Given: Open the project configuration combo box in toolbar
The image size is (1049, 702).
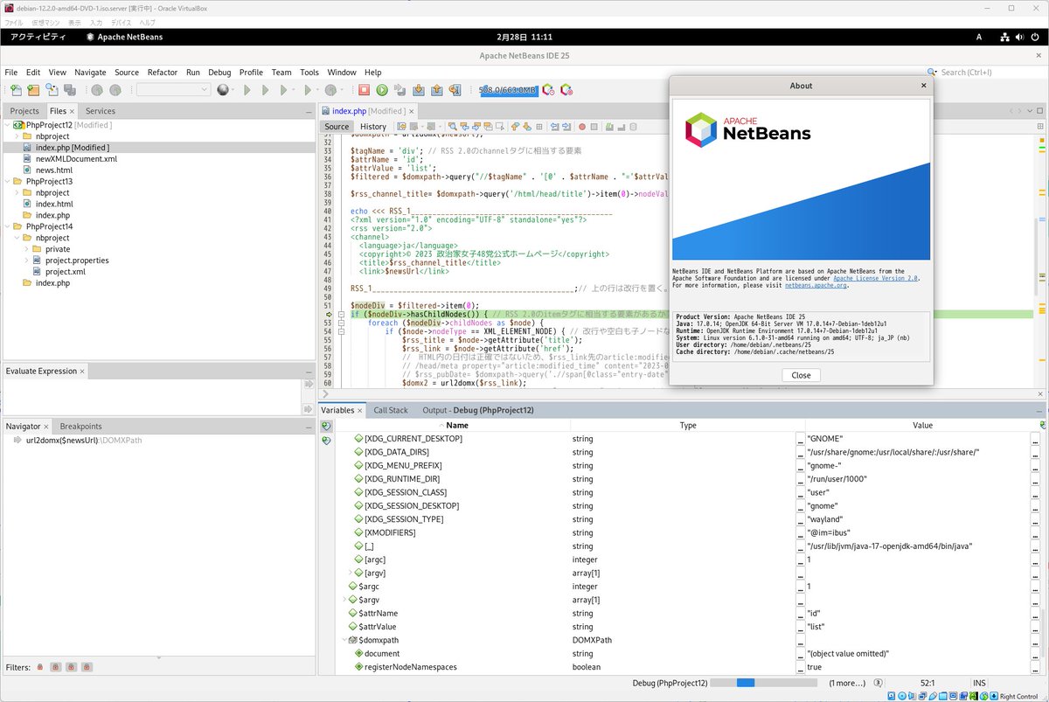Looking at the screenshot, I should click(173, 90).
